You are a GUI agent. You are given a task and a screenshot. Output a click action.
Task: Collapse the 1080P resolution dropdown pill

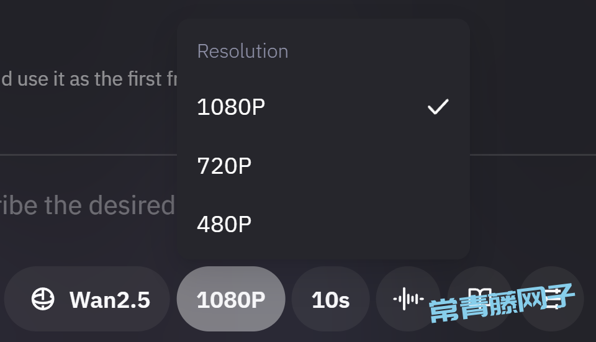[231, 299]
